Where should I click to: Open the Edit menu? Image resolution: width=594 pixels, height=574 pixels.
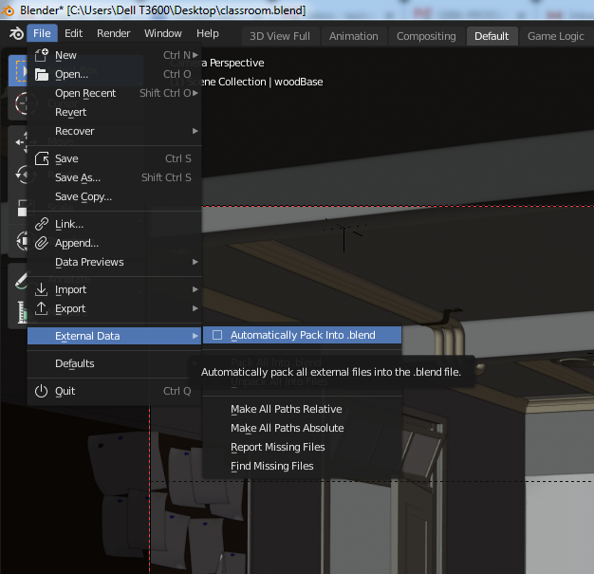pyautogui.click(x=73, y=33)
